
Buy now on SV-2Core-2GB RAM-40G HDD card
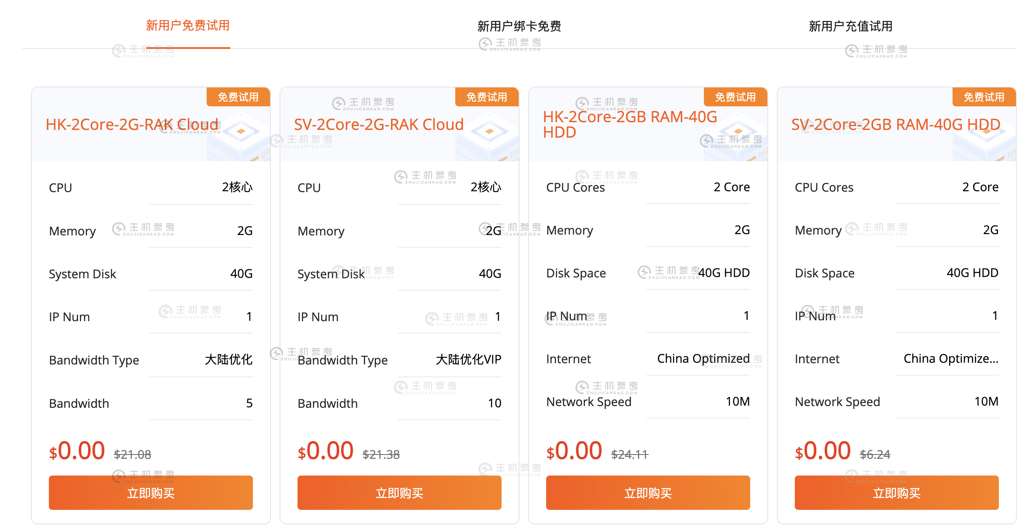tap(897, 493)
